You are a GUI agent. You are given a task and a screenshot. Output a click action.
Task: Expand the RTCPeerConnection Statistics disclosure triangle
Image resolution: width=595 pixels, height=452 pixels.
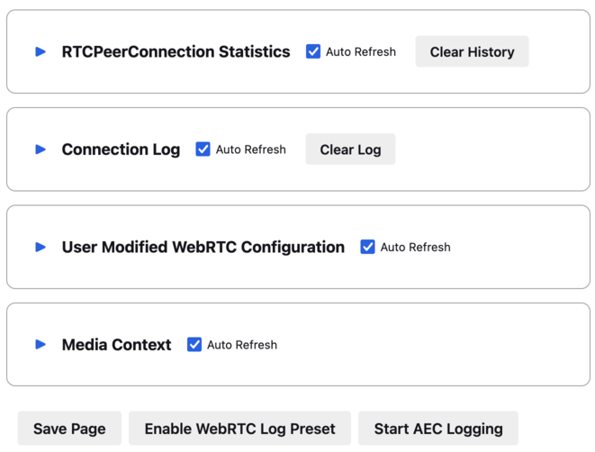41,52
